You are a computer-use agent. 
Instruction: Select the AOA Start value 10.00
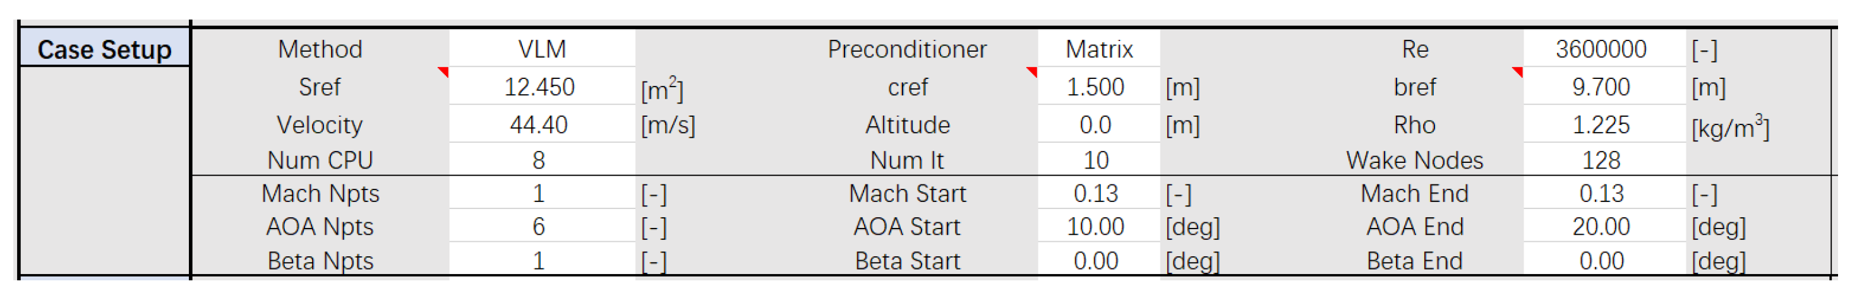coord(1095,227)
